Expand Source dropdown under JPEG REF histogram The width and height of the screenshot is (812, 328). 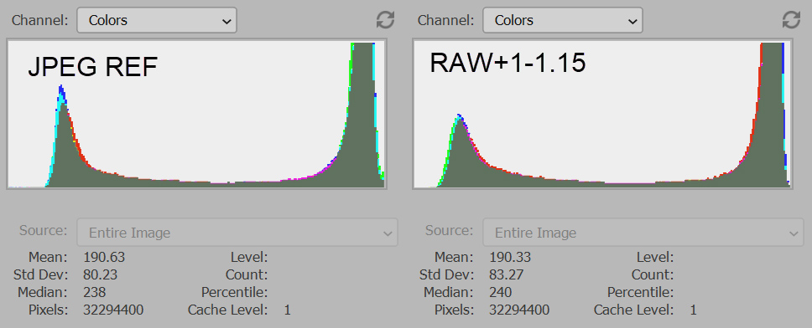pos(237,233)
